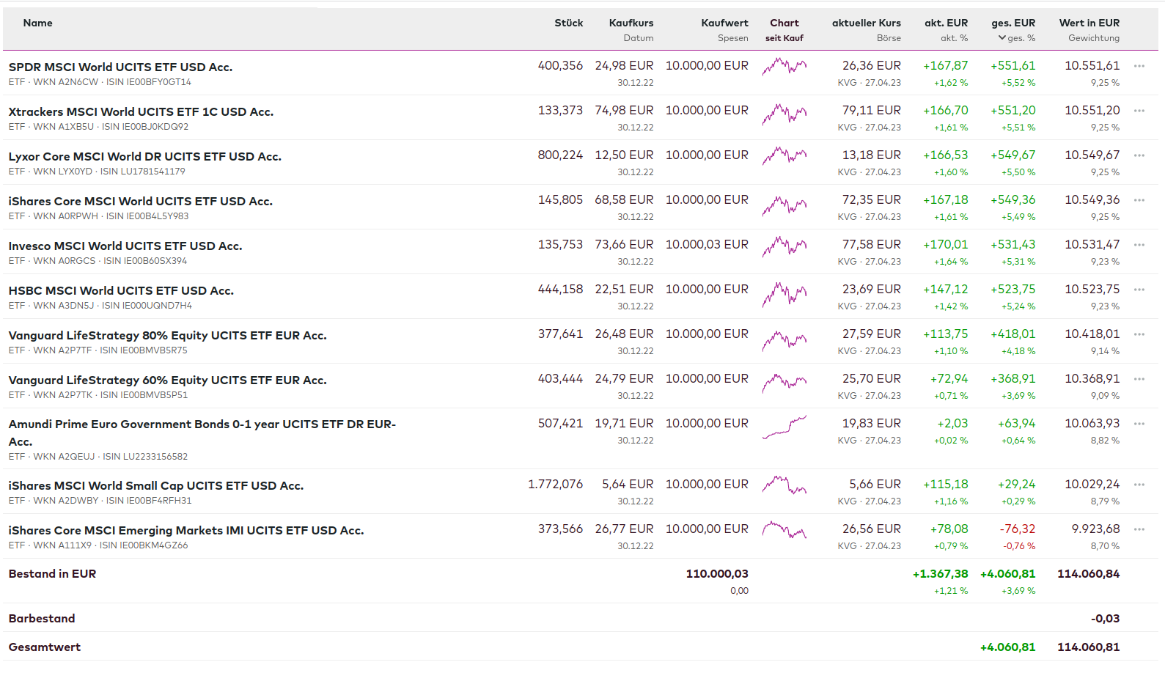Sort by Kaufkurs column header
1165x673 pixels.
631,23
